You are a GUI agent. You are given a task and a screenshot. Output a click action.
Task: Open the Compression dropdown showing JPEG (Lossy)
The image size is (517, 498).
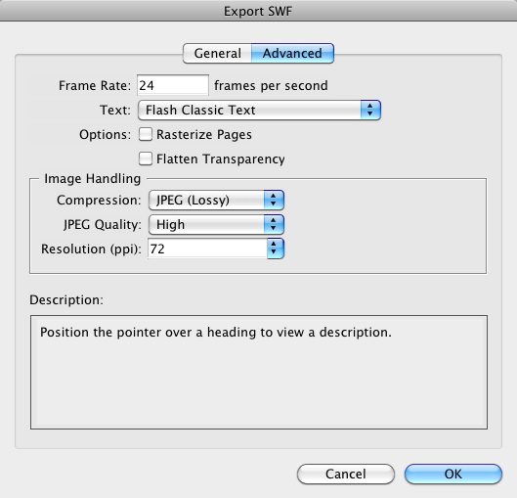(x=216, y=200)
